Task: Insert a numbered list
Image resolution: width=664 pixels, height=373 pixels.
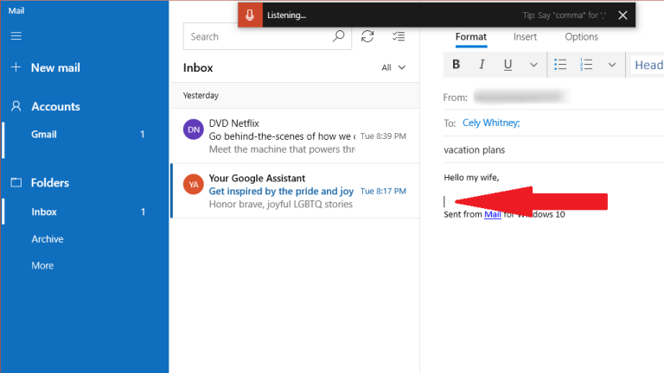Action: coord(586,64)
